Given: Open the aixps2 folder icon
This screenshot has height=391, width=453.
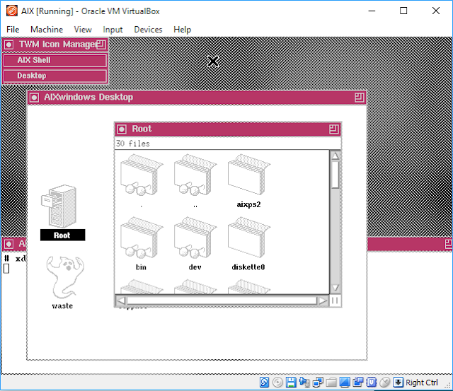Looking at the screenshot, I should (x=248, y=175).
